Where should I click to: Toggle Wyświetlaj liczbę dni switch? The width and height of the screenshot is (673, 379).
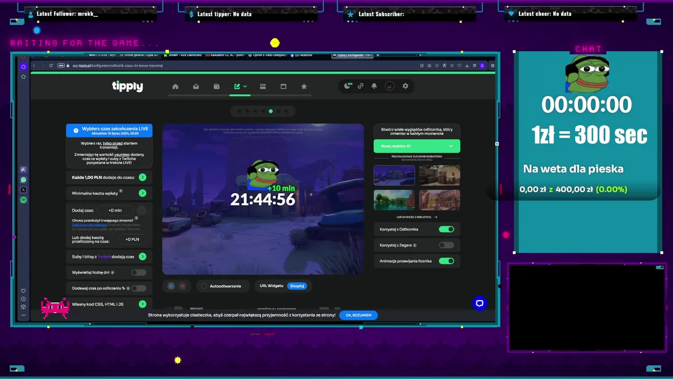coord(139,272)
